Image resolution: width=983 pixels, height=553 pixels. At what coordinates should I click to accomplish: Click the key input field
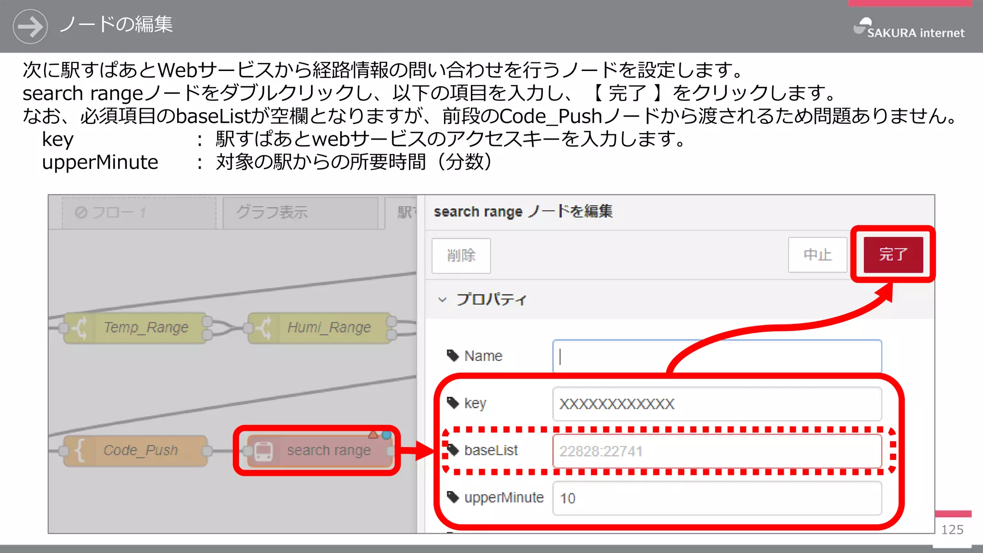(717, 404)
